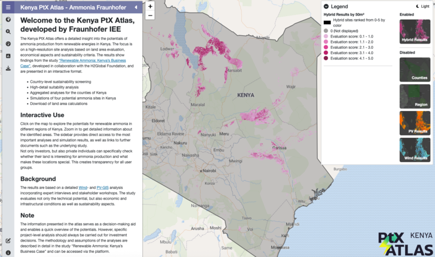Image resolution: width=435 pixels, height=257 pixels.
Task: Click the Lodwar label on the map
Action: (x=167, y=49)
